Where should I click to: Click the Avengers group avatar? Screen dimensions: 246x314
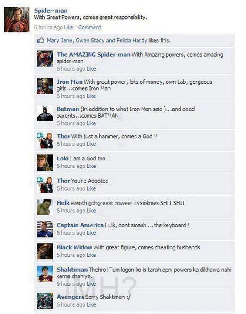point(45,301)
